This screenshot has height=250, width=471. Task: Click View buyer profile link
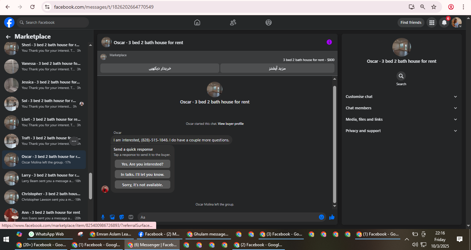pos(231,124)
